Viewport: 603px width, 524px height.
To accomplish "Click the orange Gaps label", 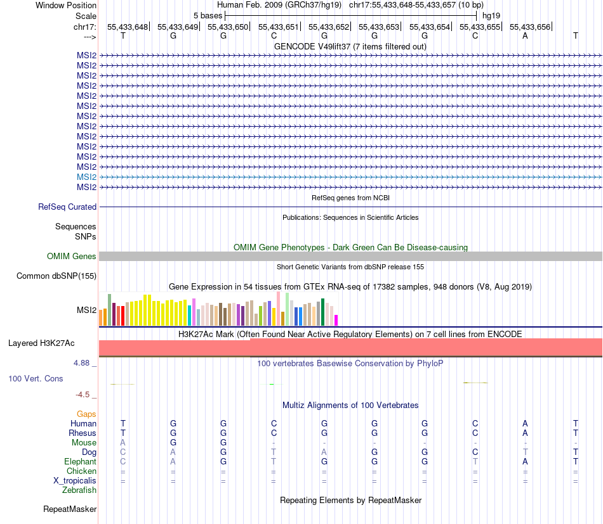I will click(86, 414).
